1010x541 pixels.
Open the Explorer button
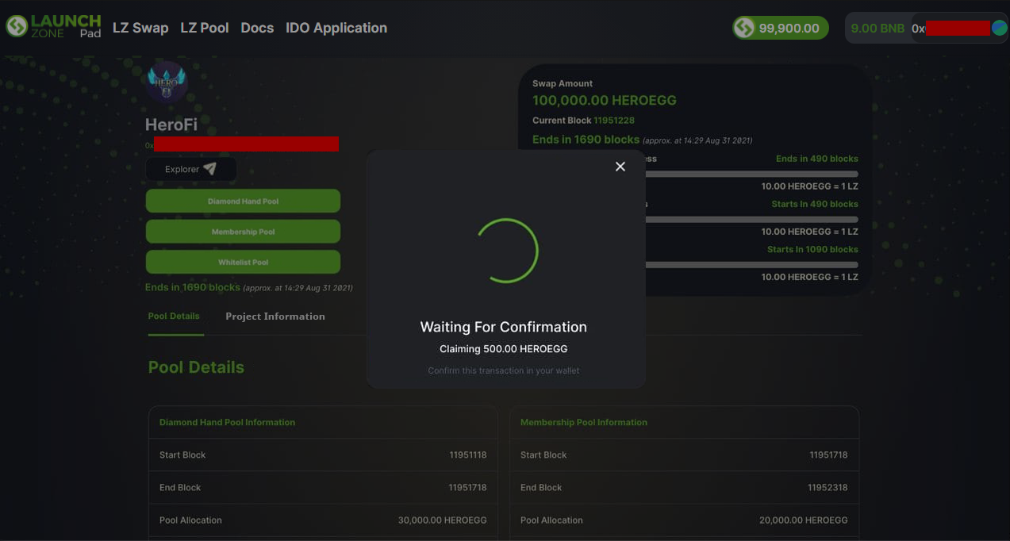click(x=190, y=169)
